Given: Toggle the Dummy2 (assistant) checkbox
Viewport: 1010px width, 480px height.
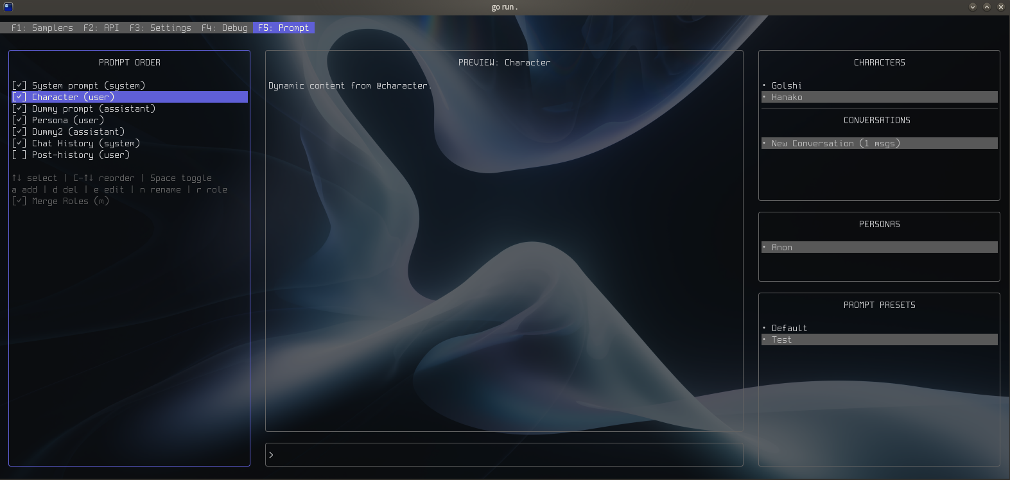Looking at the screenshot, I should pyautogui.click(x=19, y=132).
